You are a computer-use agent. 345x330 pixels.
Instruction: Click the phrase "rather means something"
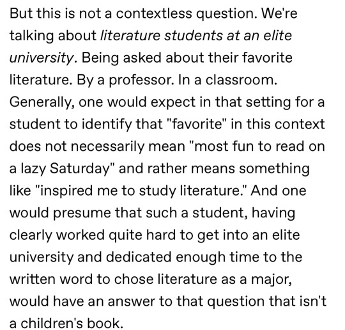229,169
